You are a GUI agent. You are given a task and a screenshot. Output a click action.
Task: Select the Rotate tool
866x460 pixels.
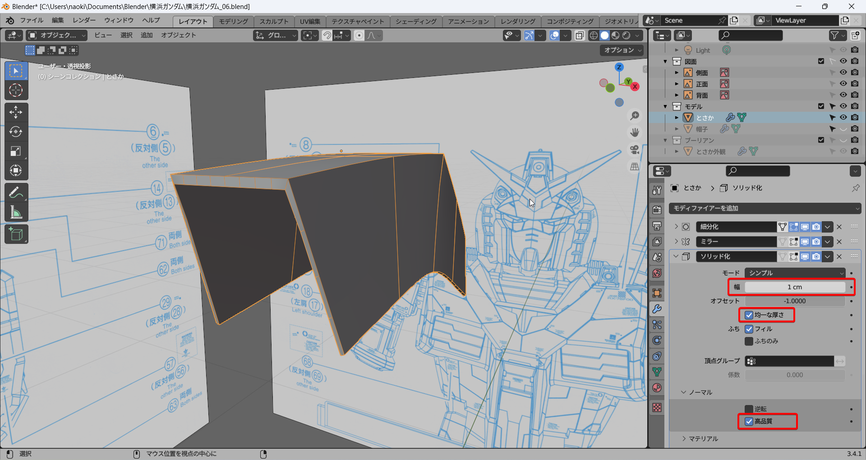coord(16,132)
